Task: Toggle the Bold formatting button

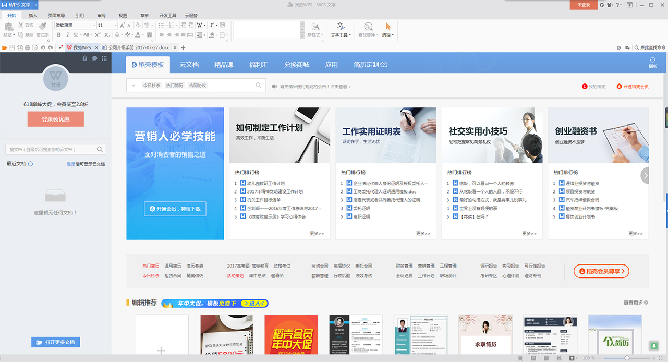Action: [x=59, y=35]
